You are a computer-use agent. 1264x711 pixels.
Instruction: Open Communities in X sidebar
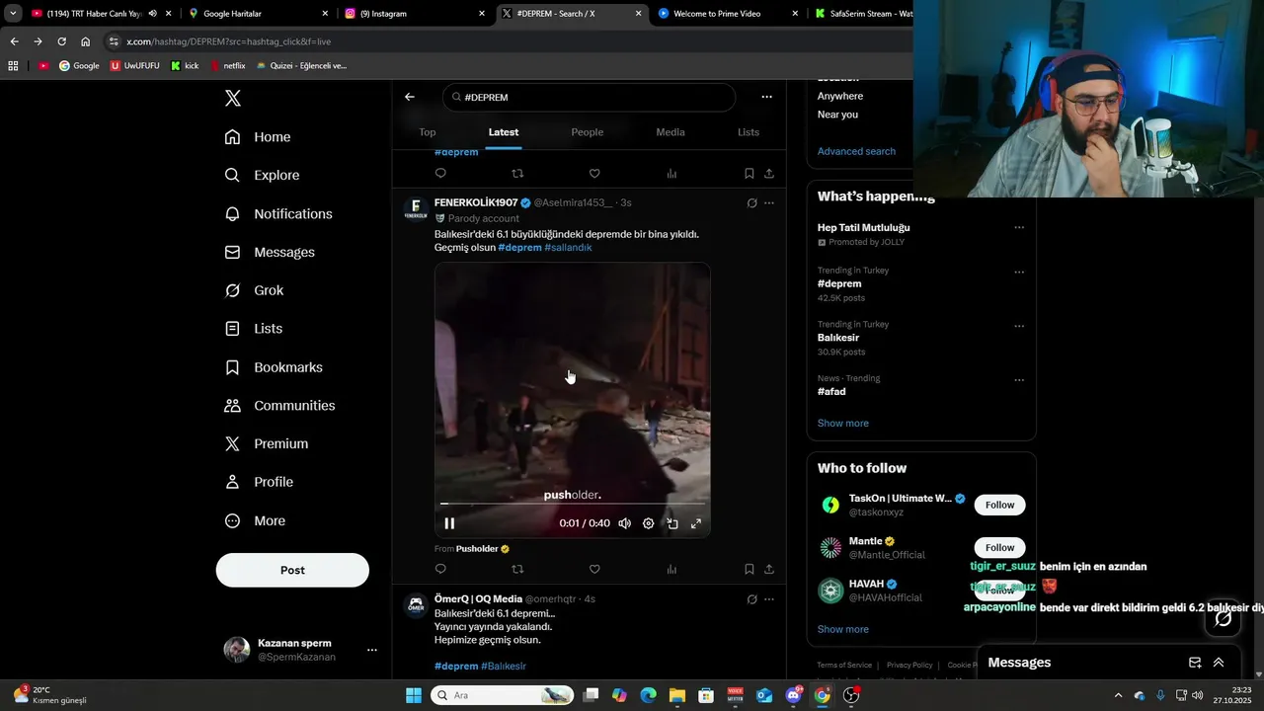click(x=279, y=406)
